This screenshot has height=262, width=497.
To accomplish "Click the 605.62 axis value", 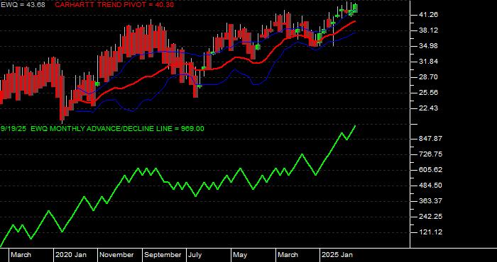I will click(430, 170).
